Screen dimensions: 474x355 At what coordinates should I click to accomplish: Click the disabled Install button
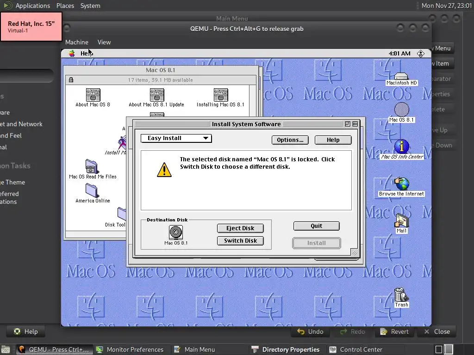tap(316, 243)
